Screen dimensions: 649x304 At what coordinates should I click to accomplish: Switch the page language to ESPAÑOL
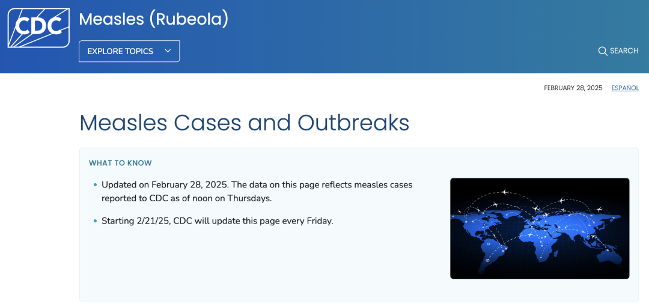(625, 88)
